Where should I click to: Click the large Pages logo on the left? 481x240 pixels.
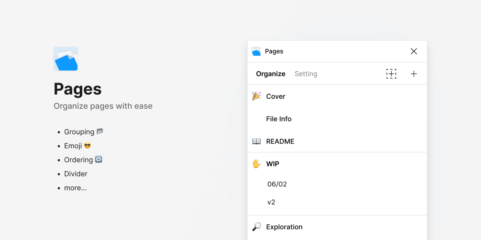click(66, 59)
